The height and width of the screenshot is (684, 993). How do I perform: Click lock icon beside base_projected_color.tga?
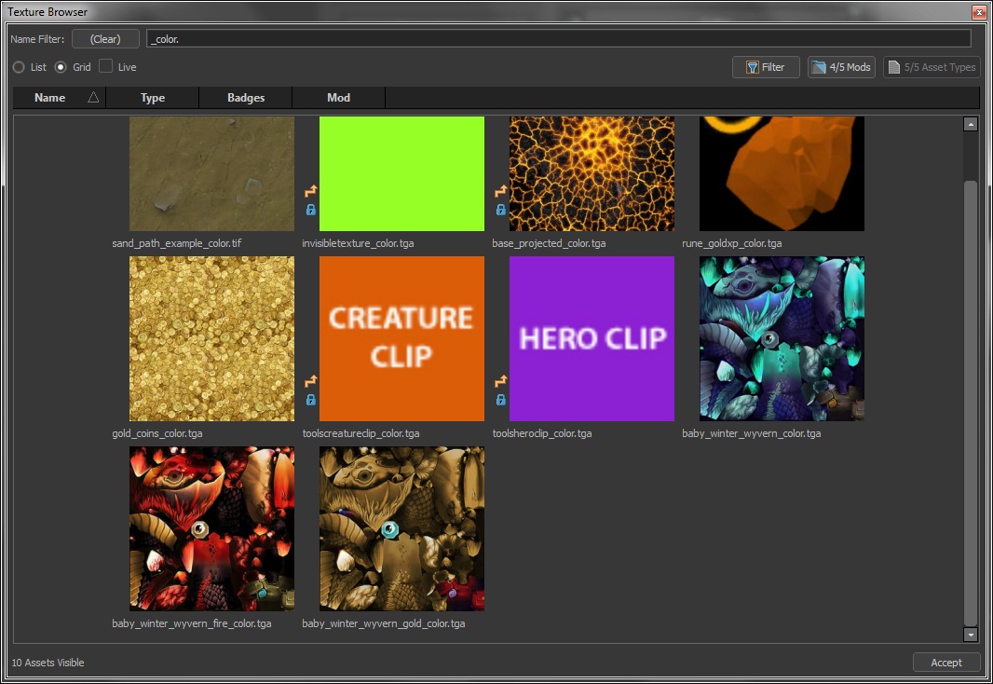pyautogui.click(x=501, y=210)
